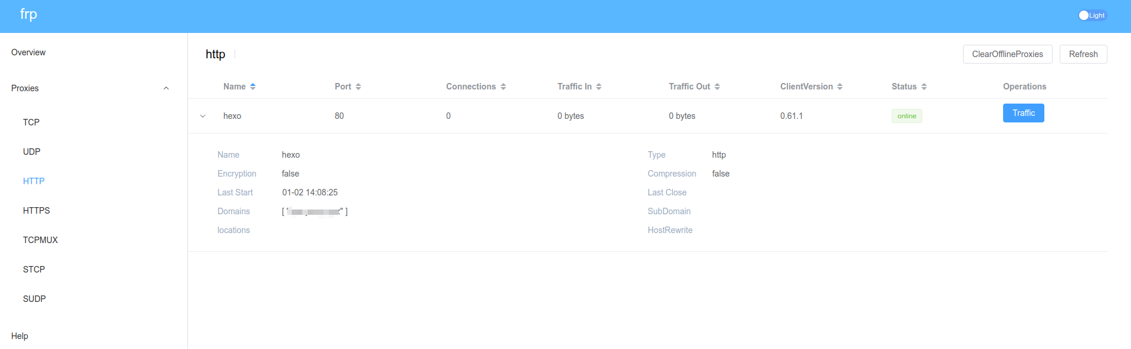Click the Refresh button
The image size is (1131, 349).
pyautogui.click(x=1083, y=54)
